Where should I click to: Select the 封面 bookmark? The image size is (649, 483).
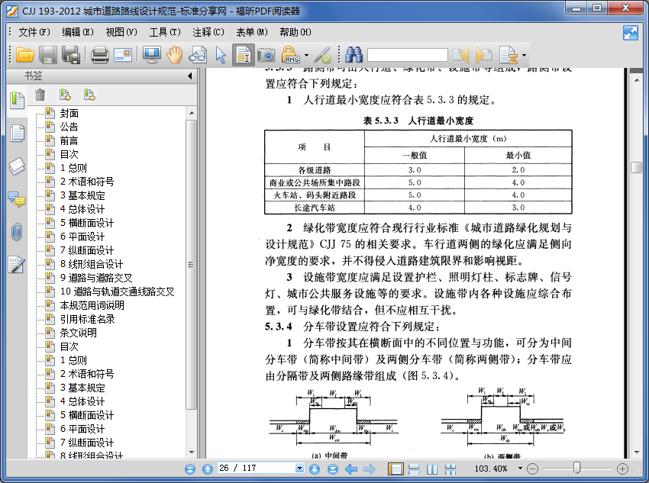tap(69, 113)
